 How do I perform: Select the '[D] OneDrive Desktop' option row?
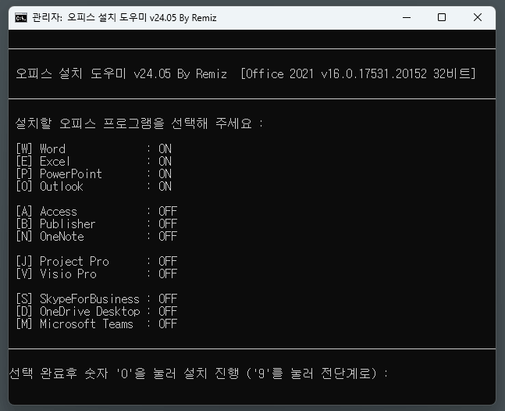click(x=97, y=312)
